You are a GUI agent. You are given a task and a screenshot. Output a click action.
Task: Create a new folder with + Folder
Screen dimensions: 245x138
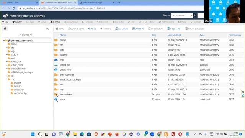point(17,22)
